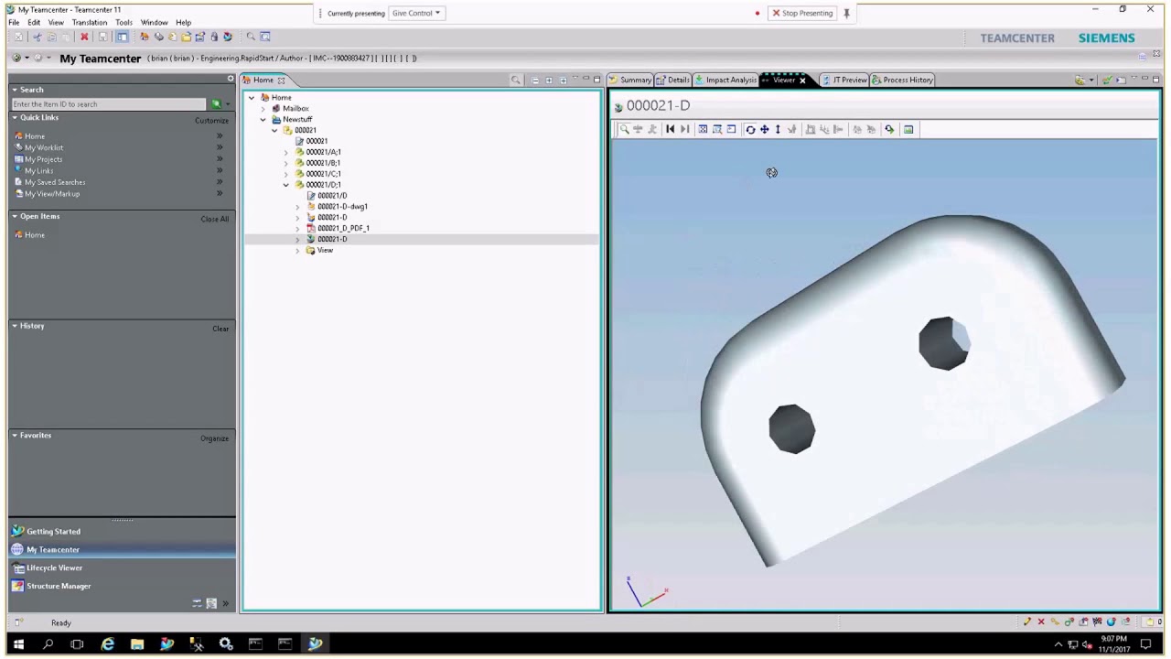Open the Tools menu
1171x659 pixels.
click(x=124, y=22)
